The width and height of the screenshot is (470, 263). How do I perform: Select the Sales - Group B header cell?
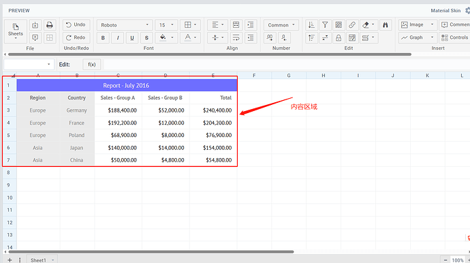tap(166, 97)
